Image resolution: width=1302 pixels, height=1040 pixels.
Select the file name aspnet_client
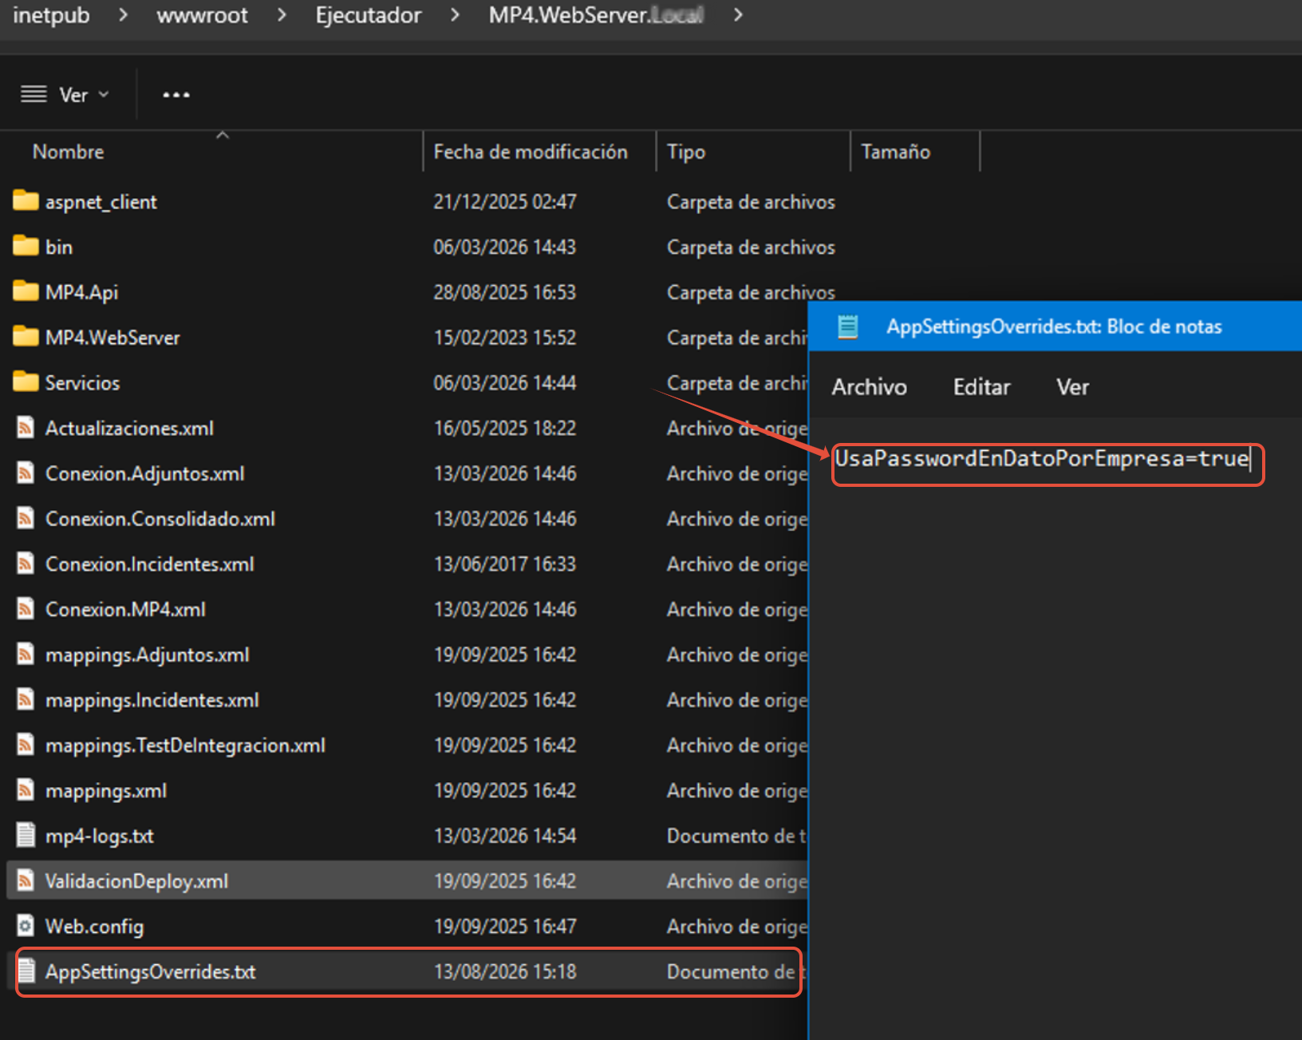pyautogui.click(x=101, y=202)
